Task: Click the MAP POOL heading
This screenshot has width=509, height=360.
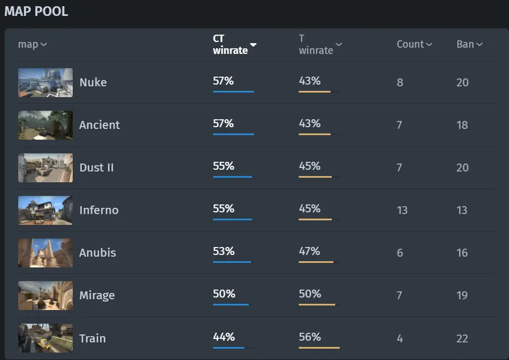Action: click(36, 12)
